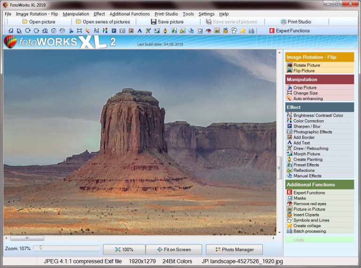361x268 pixels.
Task: Select Create collage in the side panel
Action: 320,226
